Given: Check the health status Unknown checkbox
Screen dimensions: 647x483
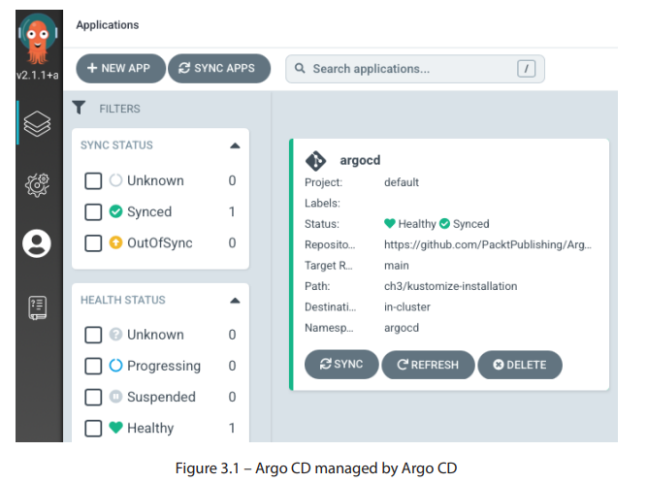Looking at the screenshot, I should click(x=93, y=335).
